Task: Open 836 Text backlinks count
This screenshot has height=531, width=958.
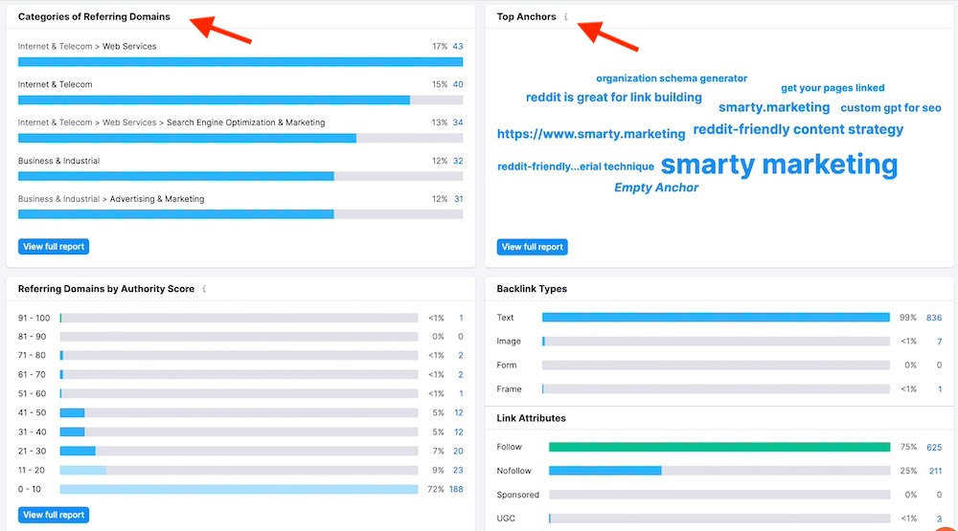Action: (x=933, y=318)
